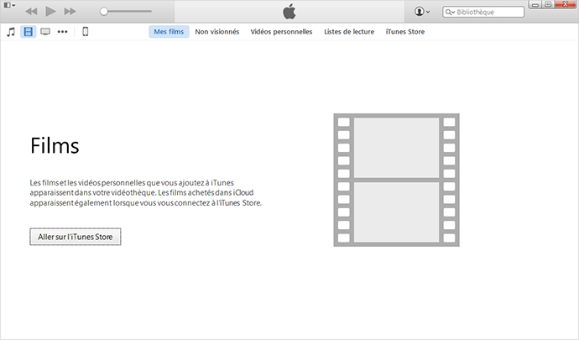The width and height of the screenshot is (579, 340).
Task: Switch to the Music library icon
Action: [x=11, y=32]
